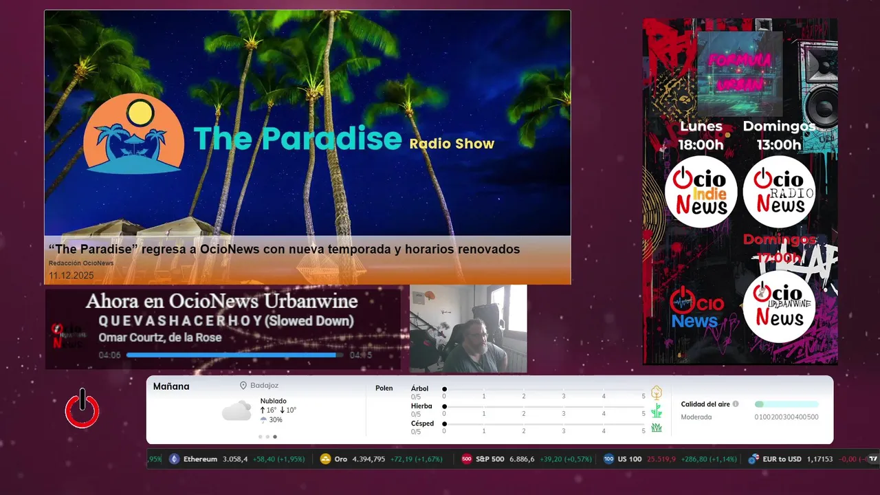Screen dimensions: 880x495
Task: Click the EUR to USD rate 1,17153
Action: (x=819, y=459)
